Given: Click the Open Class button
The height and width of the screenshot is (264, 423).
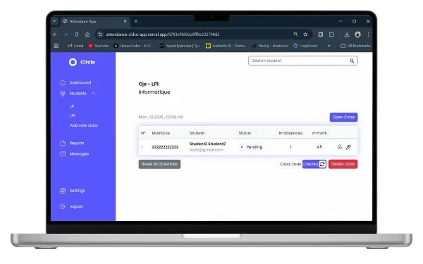Looking at the screenshot, I should pyautogui.click(x=343, y=117).
